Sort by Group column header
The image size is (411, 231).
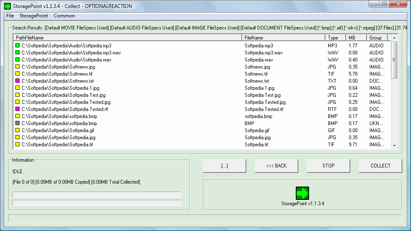coord(377,38)
